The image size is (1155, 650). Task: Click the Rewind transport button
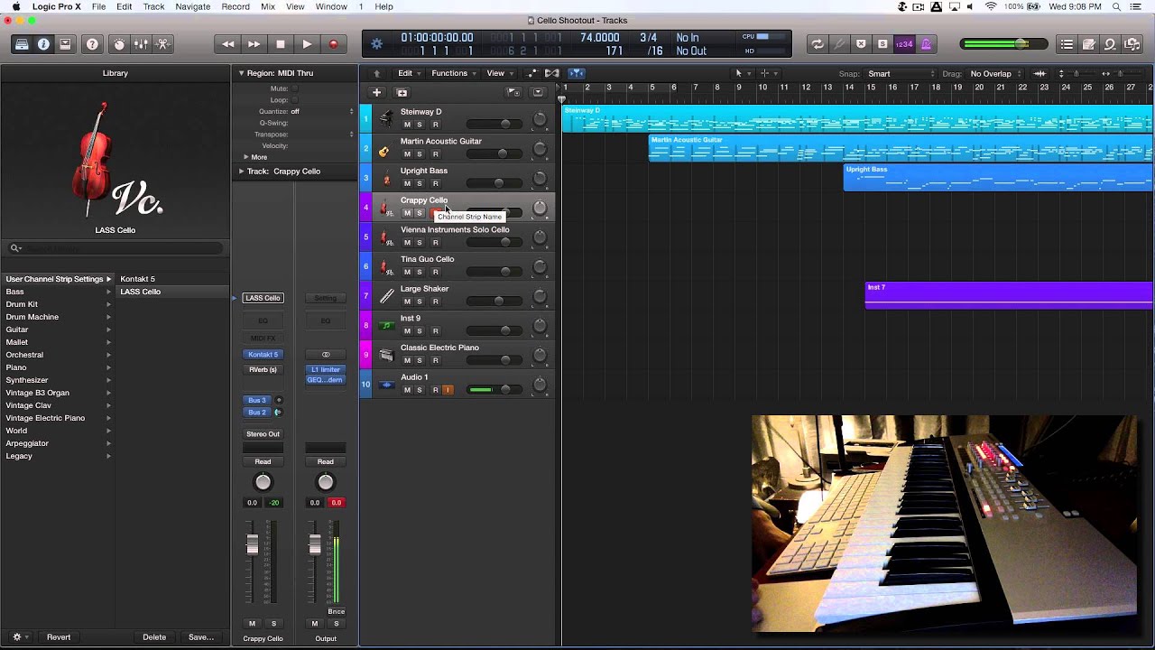click(228, 44)
